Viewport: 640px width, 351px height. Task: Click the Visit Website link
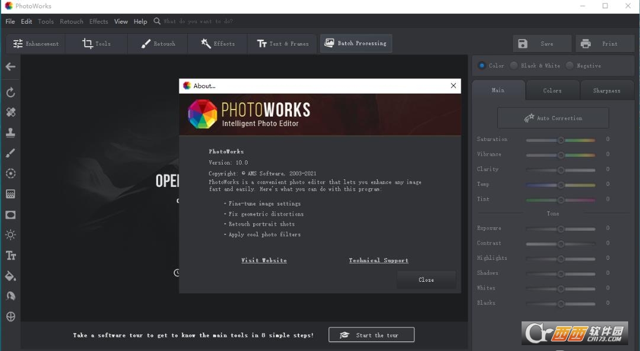[264, 260]
